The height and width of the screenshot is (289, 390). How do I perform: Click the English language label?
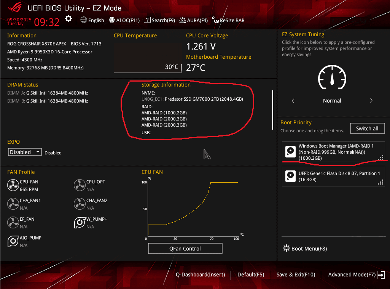[x=96, y=21]
